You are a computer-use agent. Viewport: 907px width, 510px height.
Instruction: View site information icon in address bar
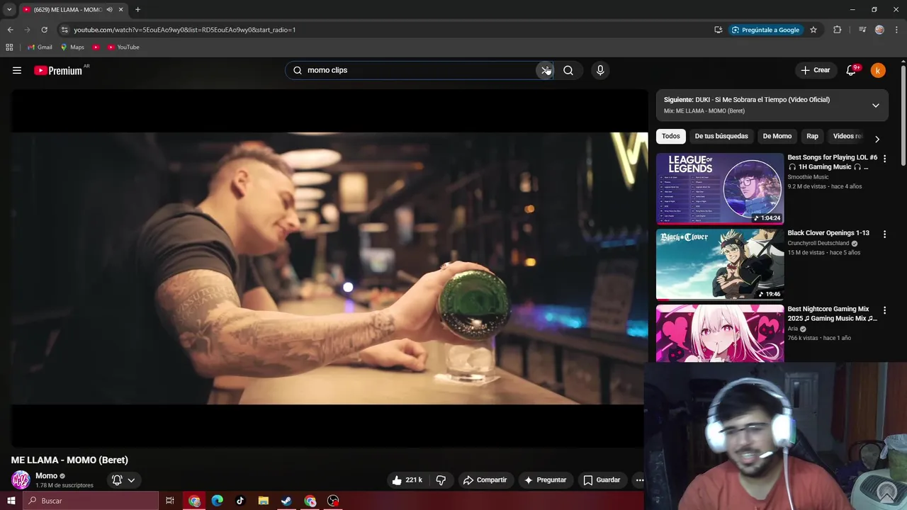click(x=64, y=30)
